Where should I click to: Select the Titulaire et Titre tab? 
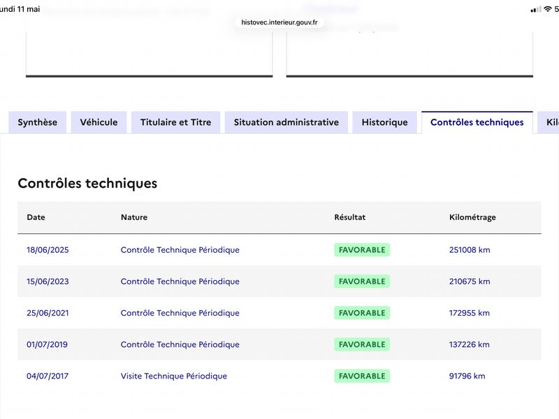(176, 122)
